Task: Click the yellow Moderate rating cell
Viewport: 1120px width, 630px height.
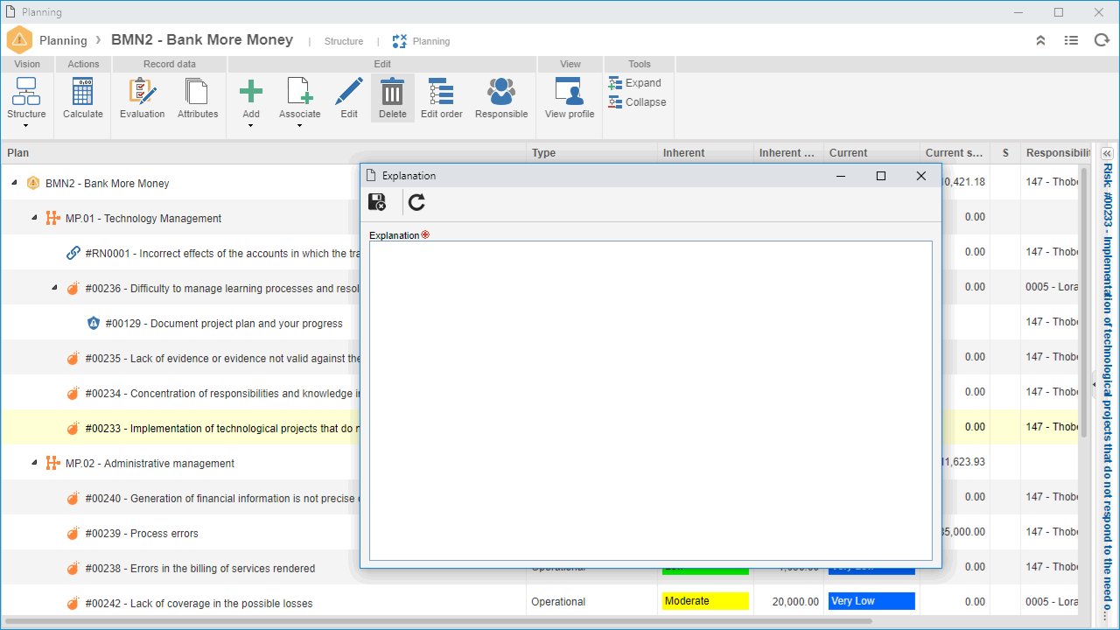Action: (705, 601)
